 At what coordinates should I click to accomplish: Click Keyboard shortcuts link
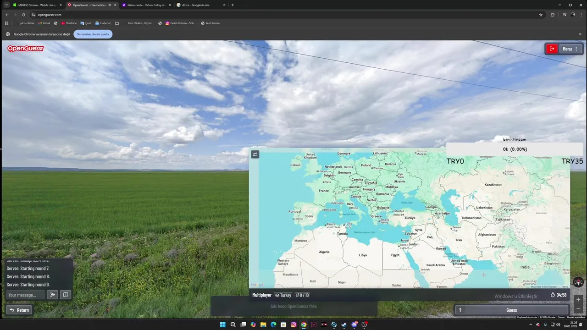pos(527,317)
